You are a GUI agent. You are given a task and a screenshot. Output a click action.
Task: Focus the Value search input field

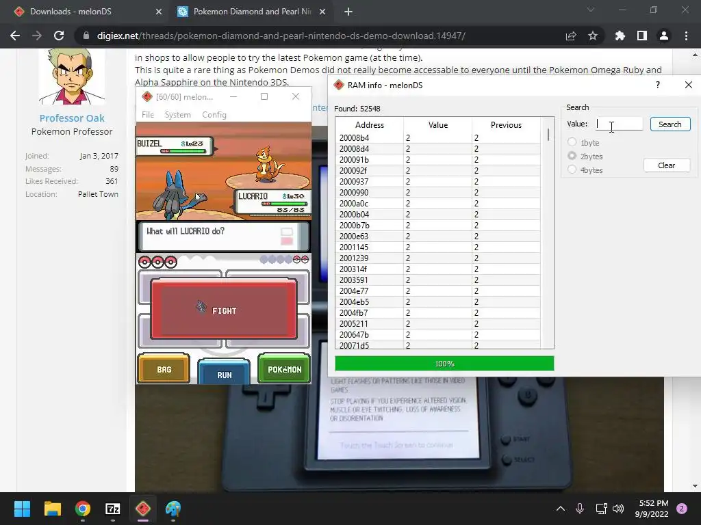(619, 124)
